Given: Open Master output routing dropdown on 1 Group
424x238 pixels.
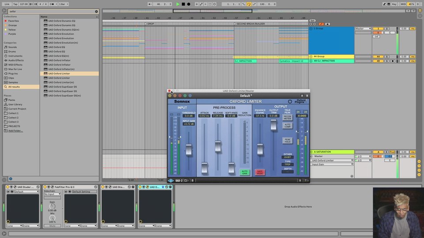Looking at the screenshot, I should [x=363, y=29].
